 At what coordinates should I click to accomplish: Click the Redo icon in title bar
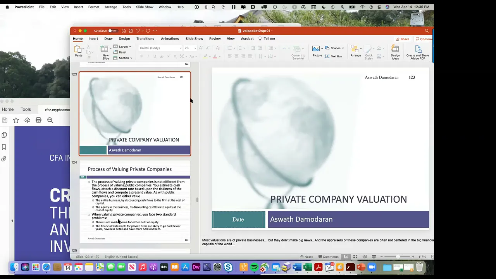tap(148, 31)
